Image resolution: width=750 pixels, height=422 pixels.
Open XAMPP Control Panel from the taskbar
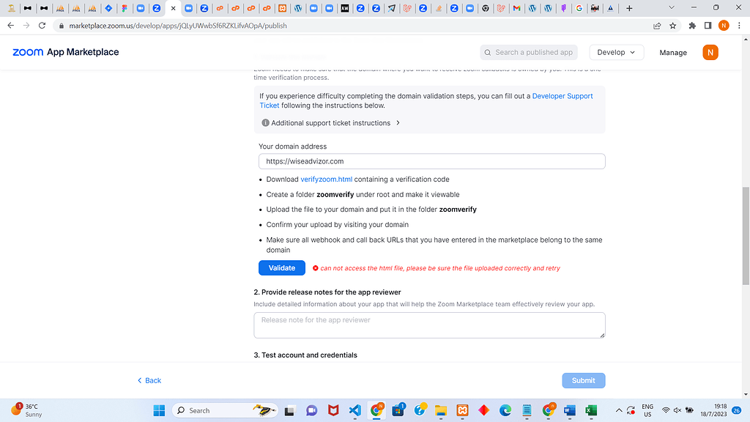pos(461,410)
